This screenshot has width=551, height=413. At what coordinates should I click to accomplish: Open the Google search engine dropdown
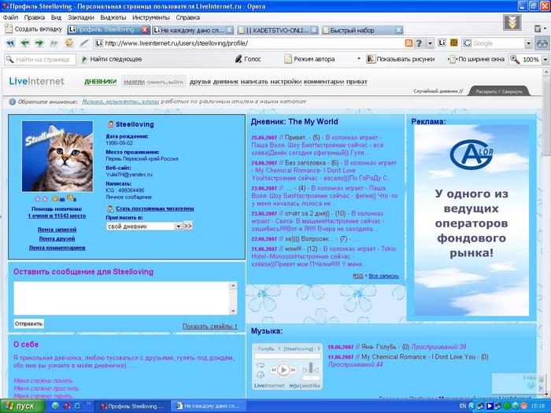[528, 43]
